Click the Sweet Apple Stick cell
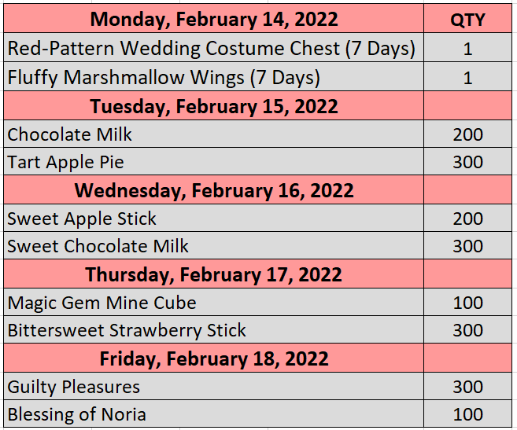This screenshot has height=430, width=517. pos(82,219)
